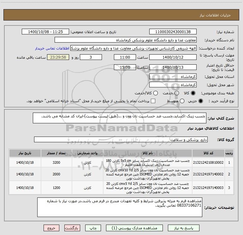Click the remaining days field showing 3
243x235 pixels.
[91, 57]
